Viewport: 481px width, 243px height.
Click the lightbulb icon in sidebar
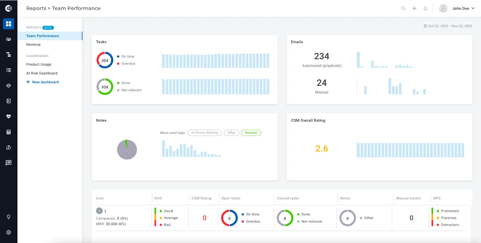[x=9, y=217]
